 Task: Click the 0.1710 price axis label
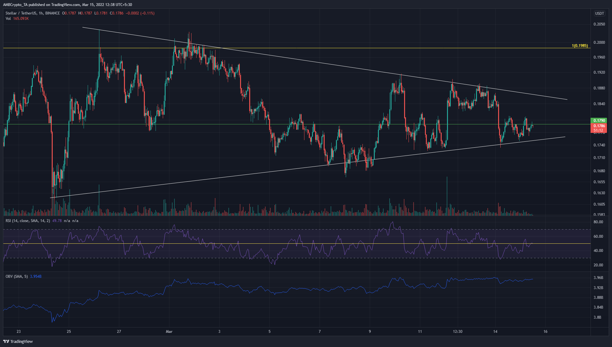click(599, 158)
